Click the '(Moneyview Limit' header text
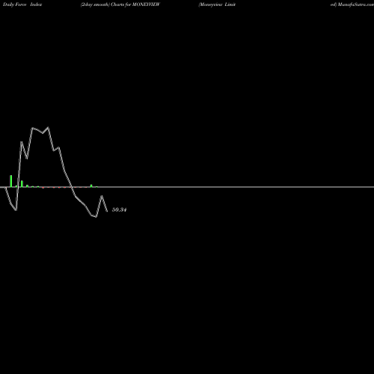Image resolution: width=374 pixels, height=374 pixels. 217,4
